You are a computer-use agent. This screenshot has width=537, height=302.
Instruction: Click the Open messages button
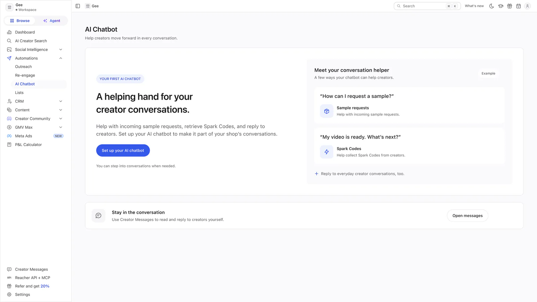468,216
